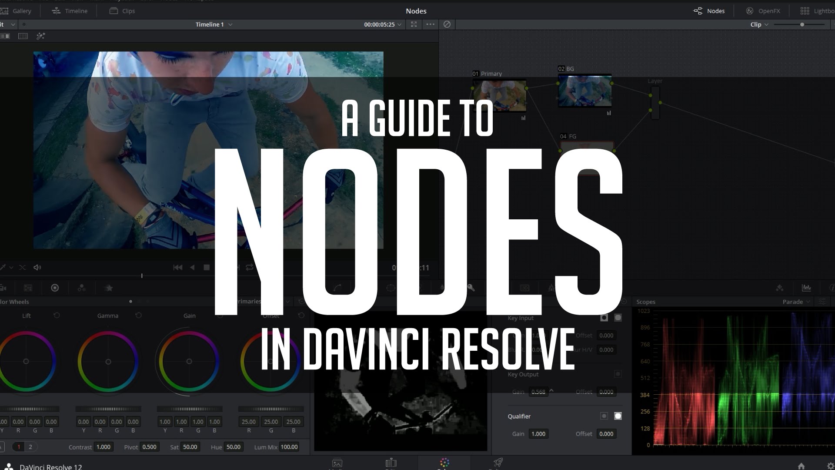The image size is (835, 470).
Task: Click the Home icon at bottom right
Action: coord(801,466)
